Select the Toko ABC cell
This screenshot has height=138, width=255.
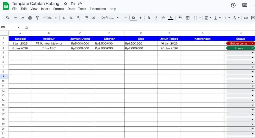pyautogui.click(x=49, y=48)
